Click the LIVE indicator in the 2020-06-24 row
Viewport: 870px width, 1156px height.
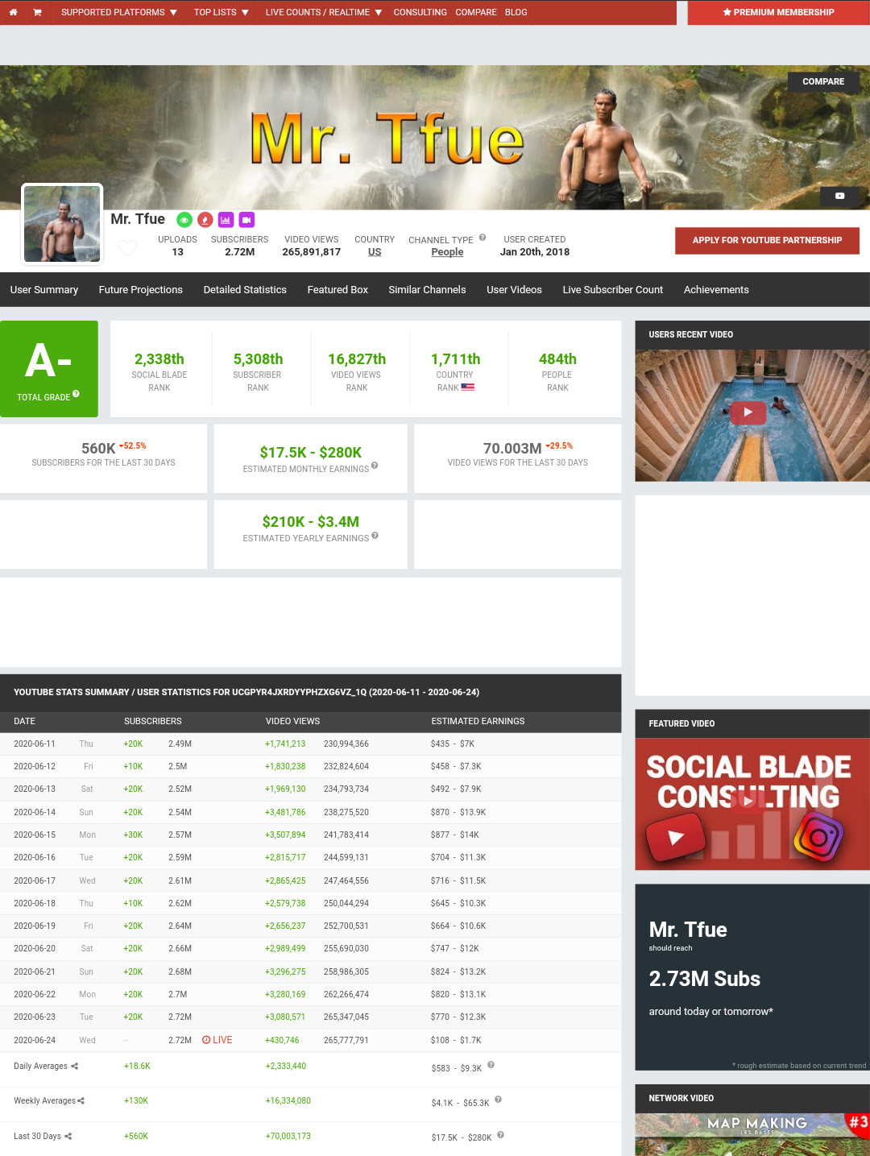pyautogui.click(x=217, y=1040)
